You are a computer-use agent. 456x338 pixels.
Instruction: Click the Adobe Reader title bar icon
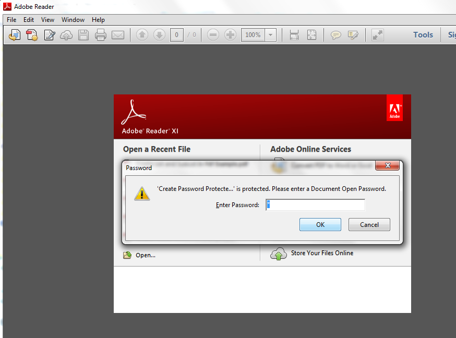tap(7, 6)
